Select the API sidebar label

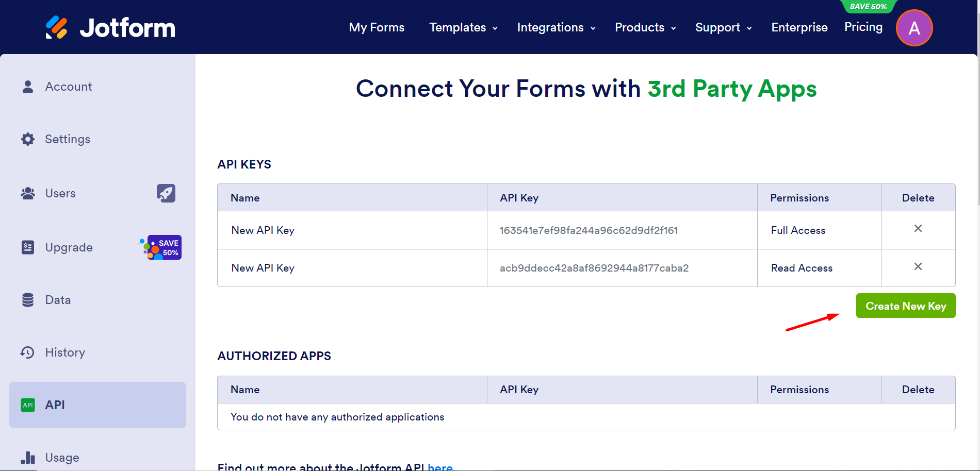(x=55, y=405)
